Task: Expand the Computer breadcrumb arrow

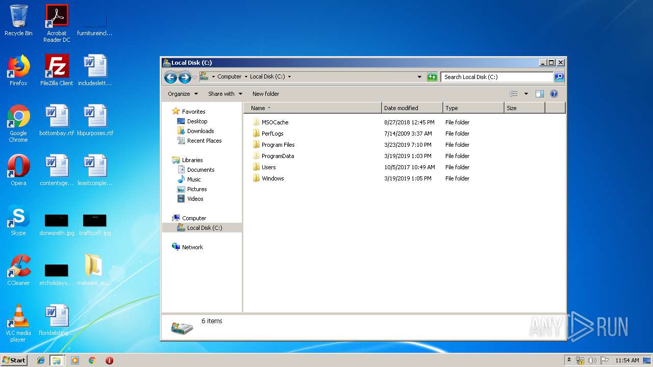Action: (246, 77)
